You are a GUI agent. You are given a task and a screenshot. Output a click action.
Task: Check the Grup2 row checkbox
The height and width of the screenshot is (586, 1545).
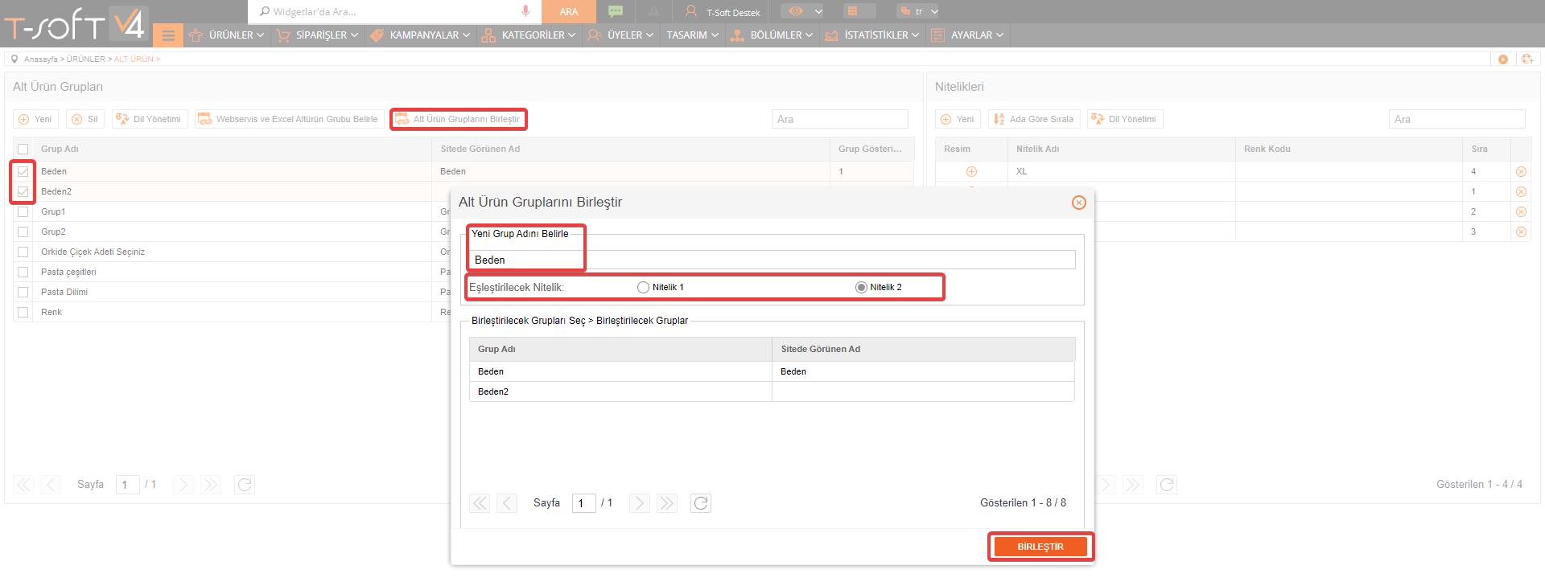pyautogui.click(x=23, y=232)
